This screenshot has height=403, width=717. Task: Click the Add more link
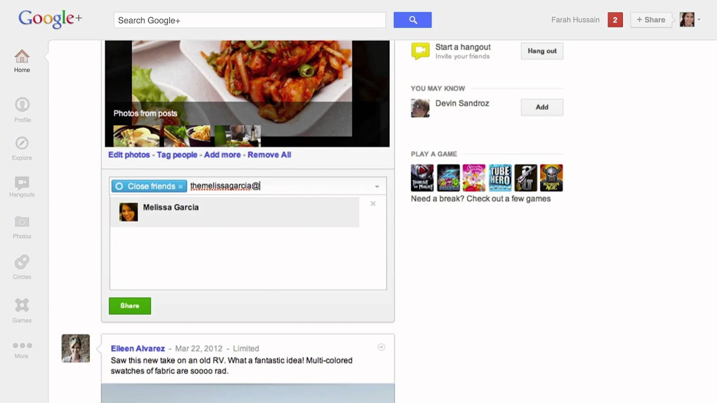222,154
